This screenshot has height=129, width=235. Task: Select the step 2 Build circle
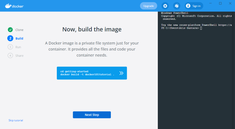pos(10,38)
